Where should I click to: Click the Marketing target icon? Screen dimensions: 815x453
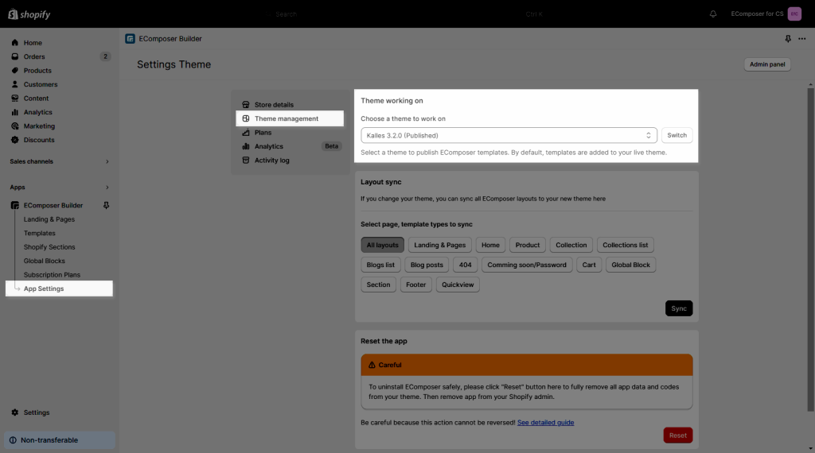click(15, 126)
